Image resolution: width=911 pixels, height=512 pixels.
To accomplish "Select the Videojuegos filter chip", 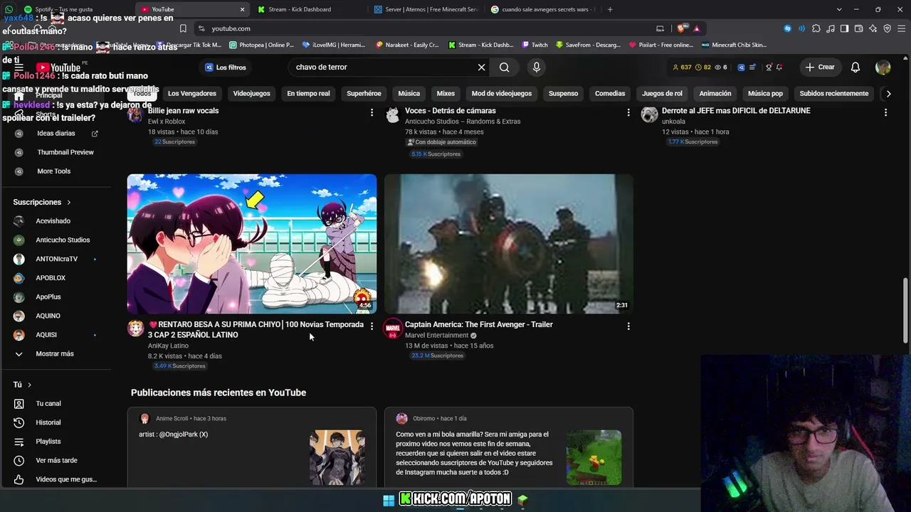I will (252, 93).
